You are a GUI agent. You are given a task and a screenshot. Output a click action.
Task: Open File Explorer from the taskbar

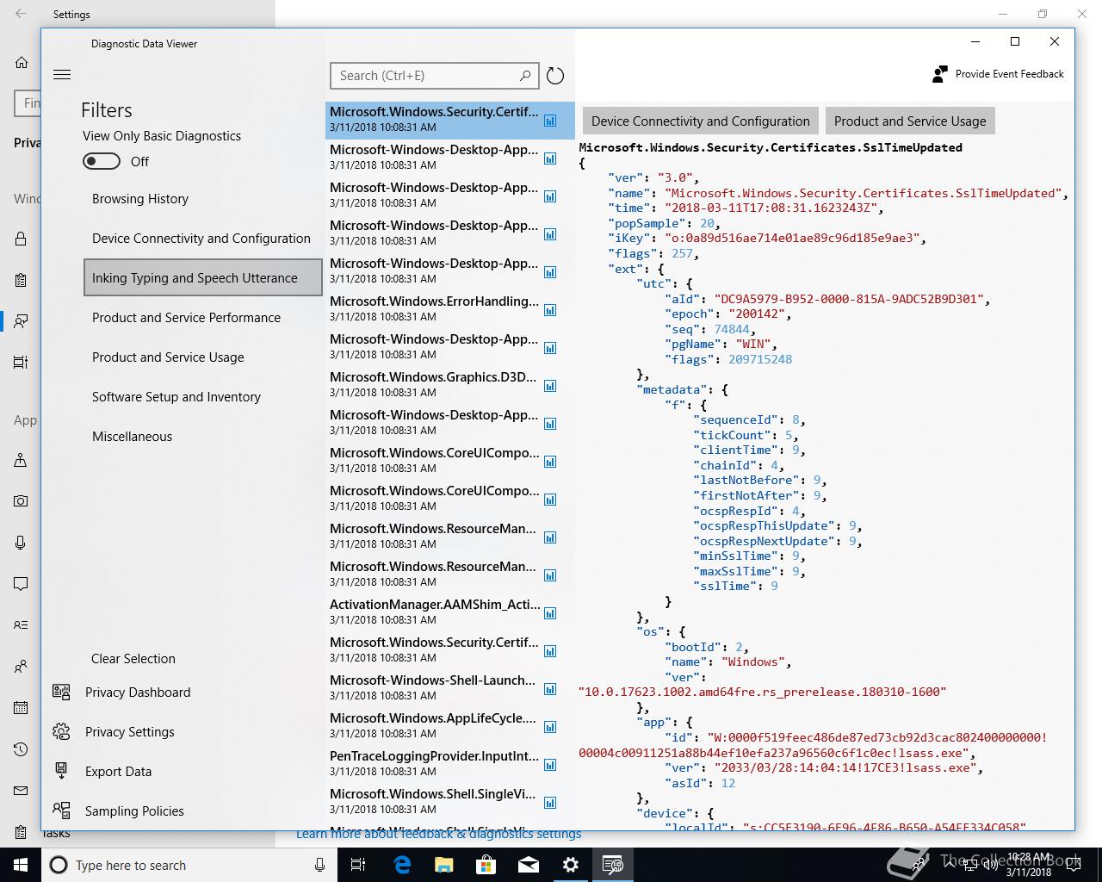[444, 865]
